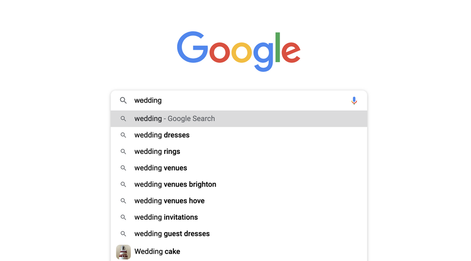This screenshot has width=471, height=261.
Task: Click search icon beside 'wedding rings'
Action: click(x=123, y=152)
